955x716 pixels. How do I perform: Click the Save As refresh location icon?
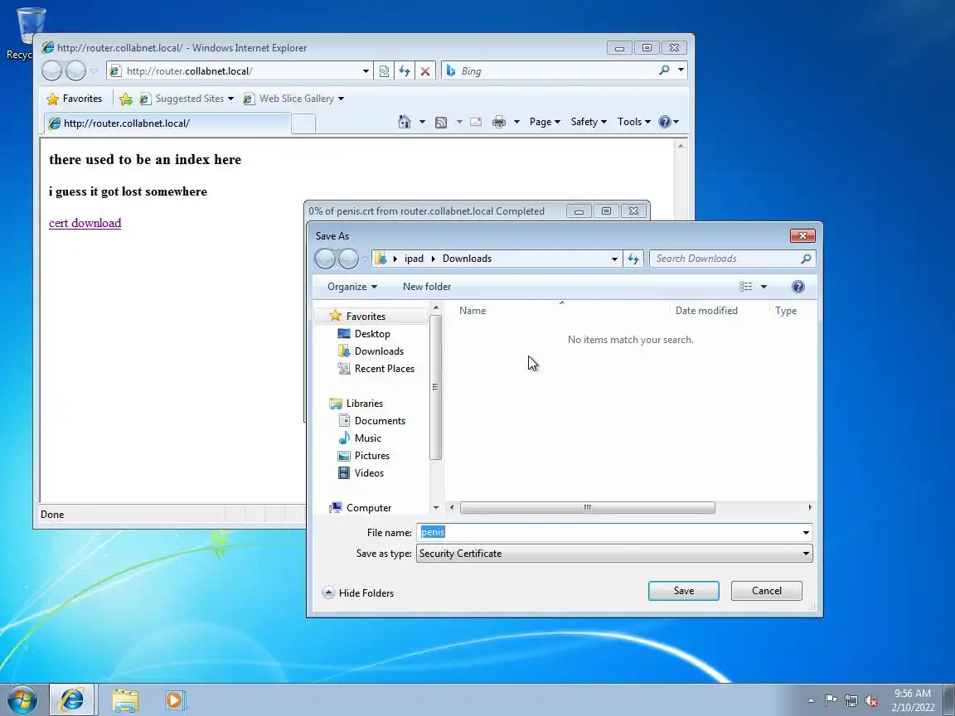click(633, 259)
